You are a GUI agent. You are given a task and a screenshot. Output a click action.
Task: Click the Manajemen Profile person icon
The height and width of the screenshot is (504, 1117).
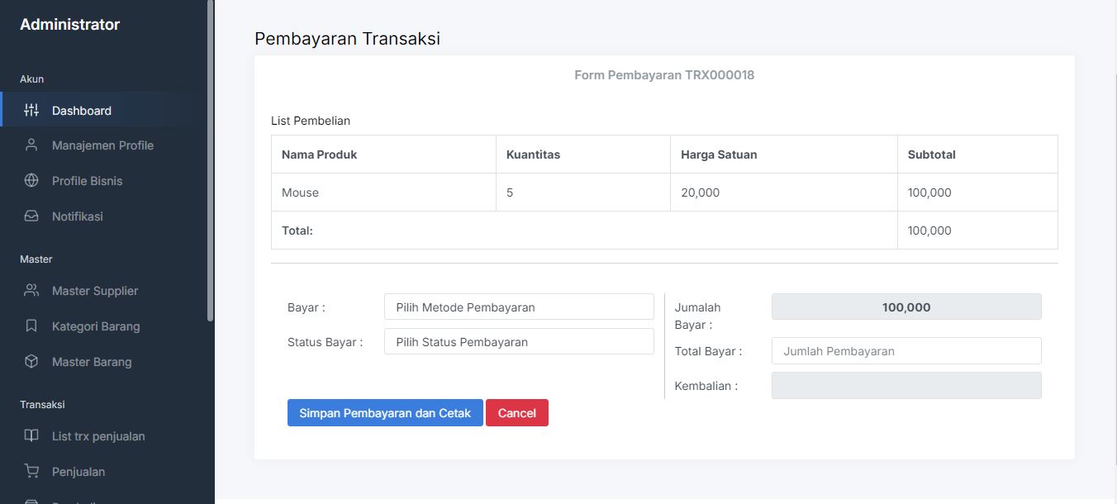(x=31, y=145)
